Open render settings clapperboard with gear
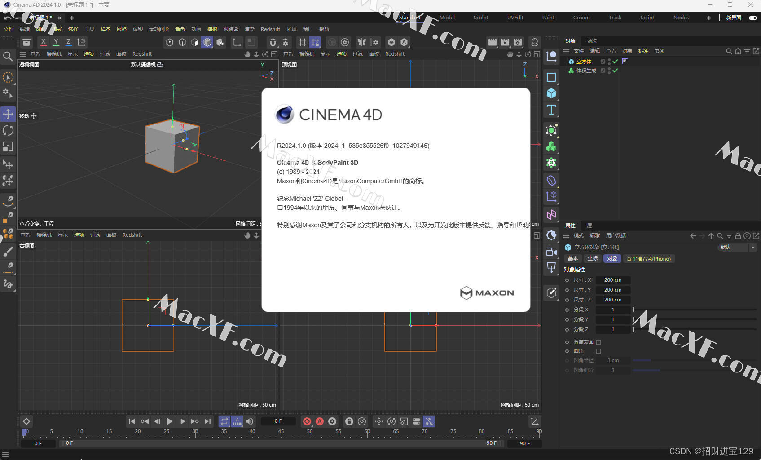 coord(518,42)
